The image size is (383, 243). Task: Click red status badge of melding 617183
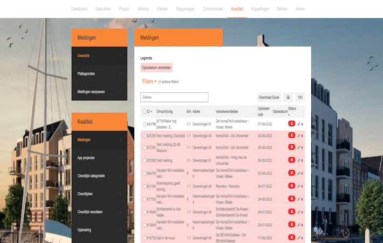(292, 199)
